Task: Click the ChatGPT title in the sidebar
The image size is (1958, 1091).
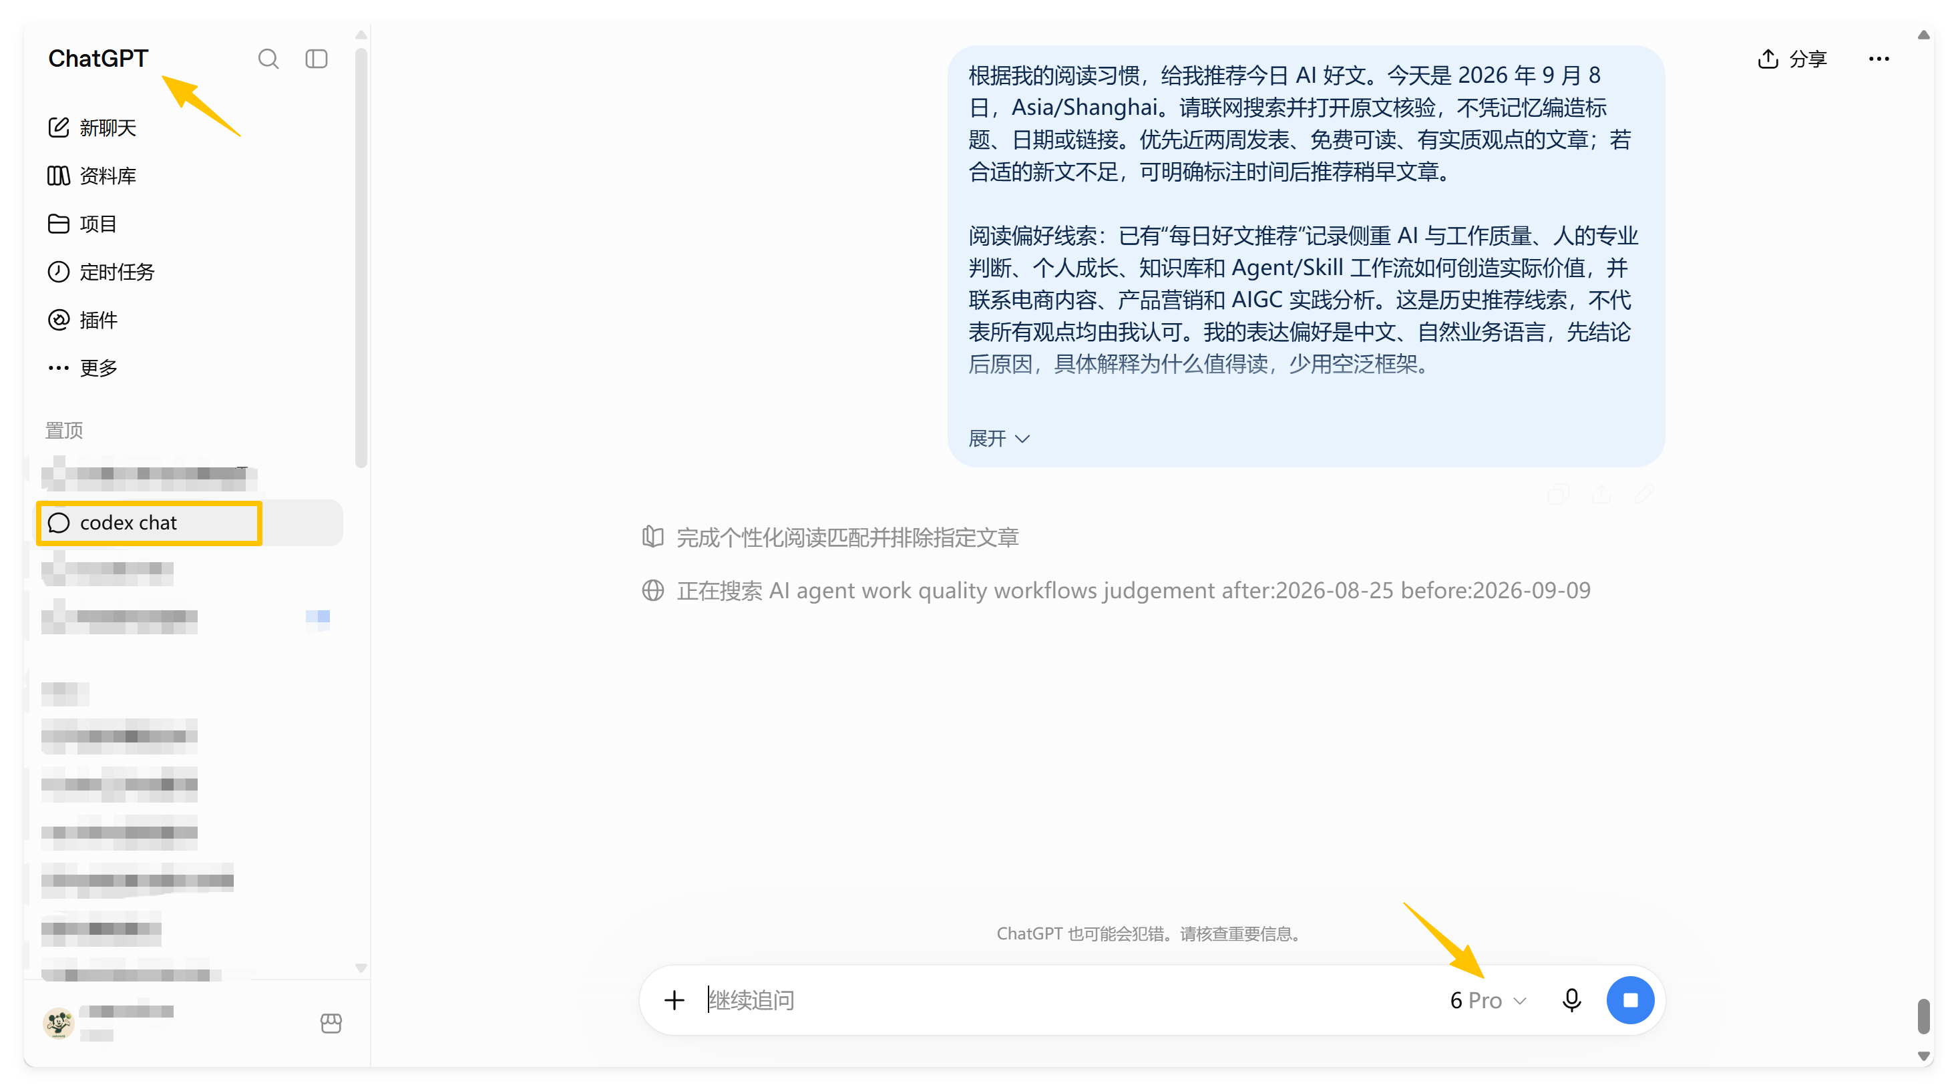Action: pos(98,59)
